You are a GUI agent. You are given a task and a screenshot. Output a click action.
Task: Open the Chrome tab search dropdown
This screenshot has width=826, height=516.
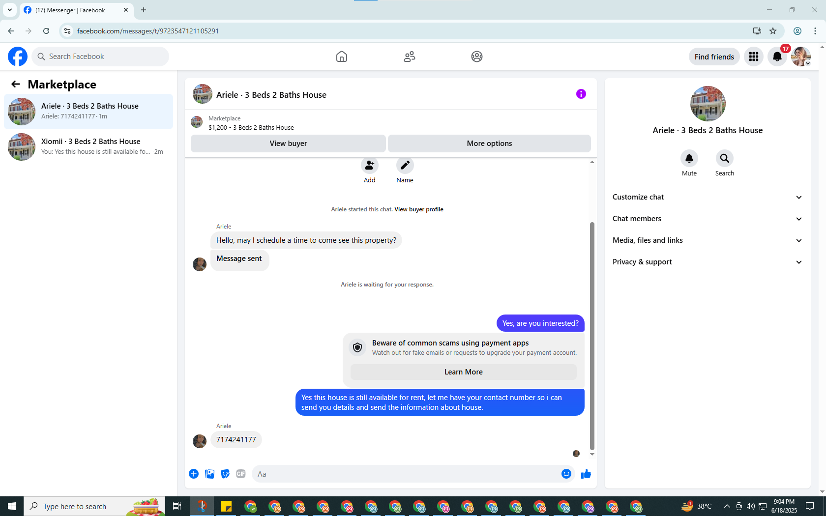10,10
